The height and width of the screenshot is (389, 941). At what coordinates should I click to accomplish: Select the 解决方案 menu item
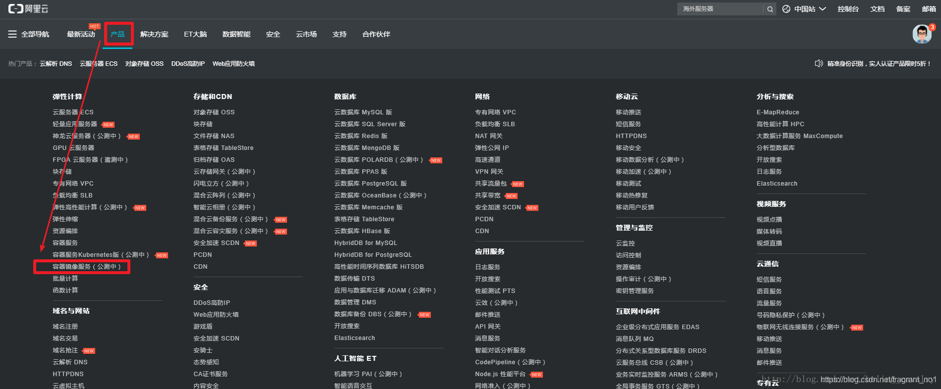(x=154, y=34)
